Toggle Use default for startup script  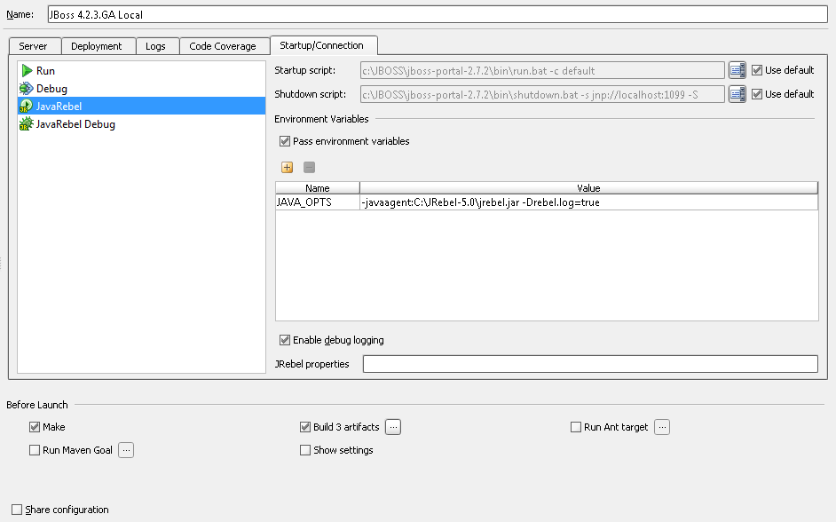(x=757, y=70)
